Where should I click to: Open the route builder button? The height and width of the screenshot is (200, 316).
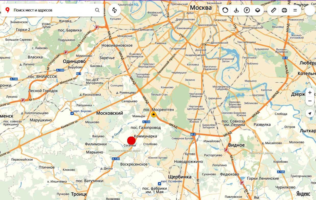point(114,10)
